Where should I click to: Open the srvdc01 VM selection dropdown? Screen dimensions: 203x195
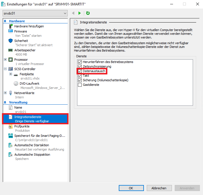click(x=35, y=13)
